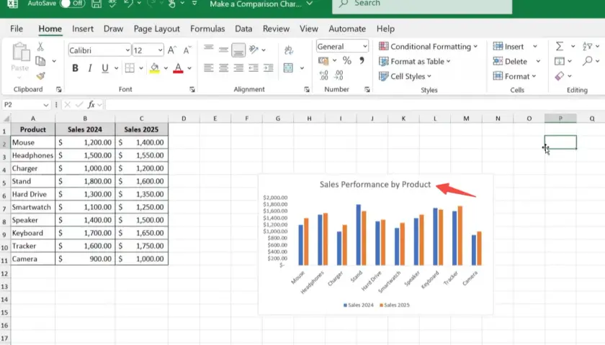Click the Orientation text angle icon
The width and height of the screenshot is (605, 345).
(254, 50)
